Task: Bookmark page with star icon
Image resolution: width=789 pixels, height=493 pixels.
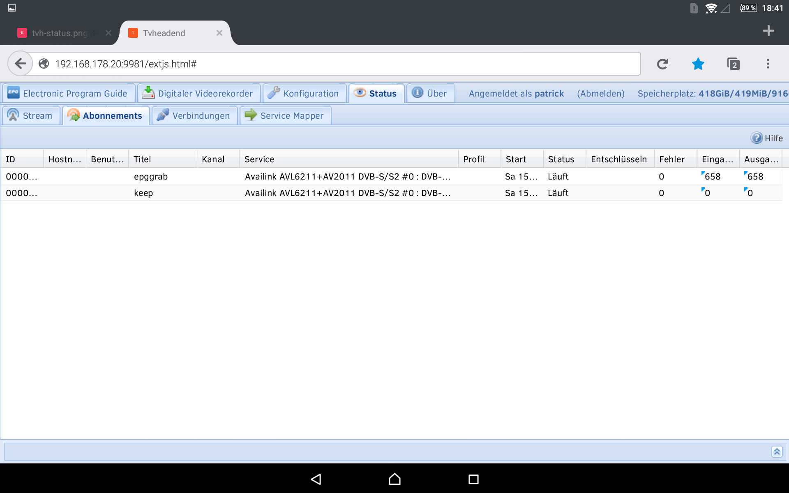Action: click(698, 64)
